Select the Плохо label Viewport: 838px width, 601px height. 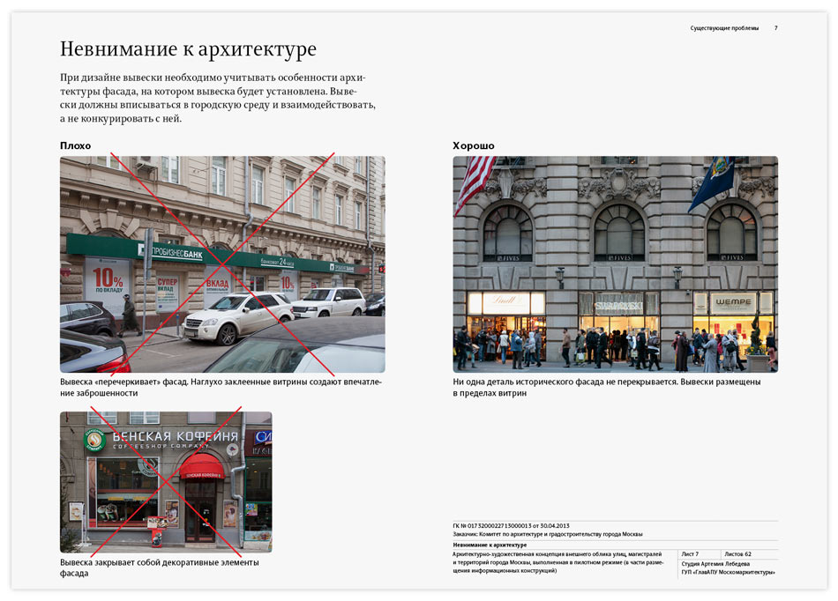(75, 145)
